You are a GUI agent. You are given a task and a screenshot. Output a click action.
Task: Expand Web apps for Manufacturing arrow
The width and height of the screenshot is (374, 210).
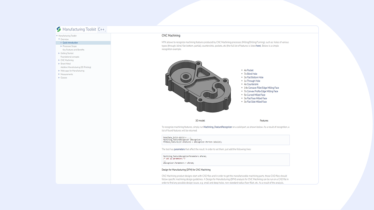tap(59, 71)
